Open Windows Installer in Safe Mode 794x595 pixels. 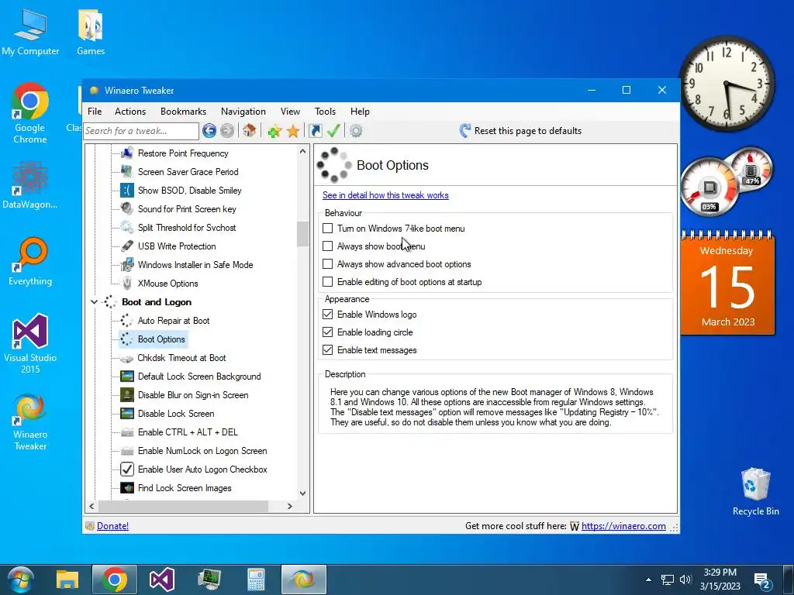point(195,265)
